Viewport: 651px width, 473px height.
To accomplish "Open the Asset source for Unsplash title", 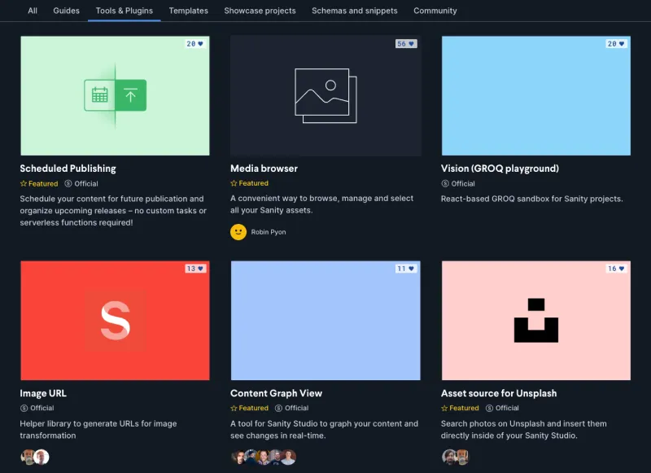I will 499,393.
